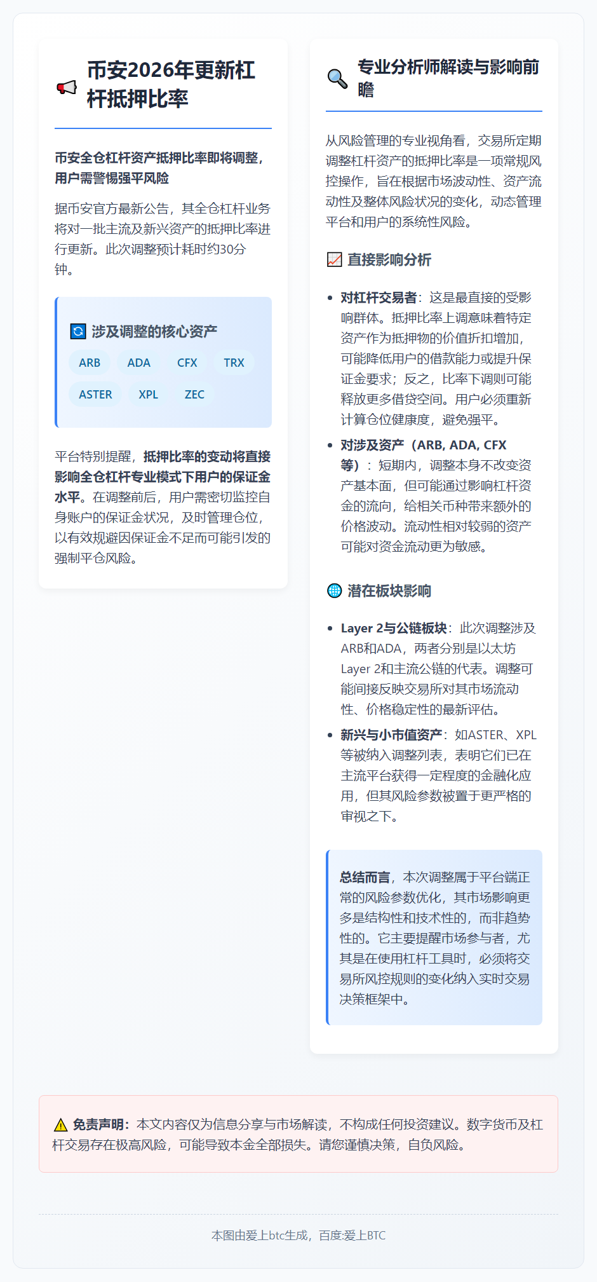The image size is (597, 1282).
Task: Click the refresh icon beside 涉及调整的核心资产
Action: tap(77, 331)
